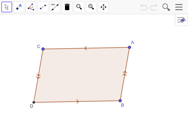188x134 pixels.
Task: Select the double-arrow mark on side AB
Action: (x=125, y=73)
